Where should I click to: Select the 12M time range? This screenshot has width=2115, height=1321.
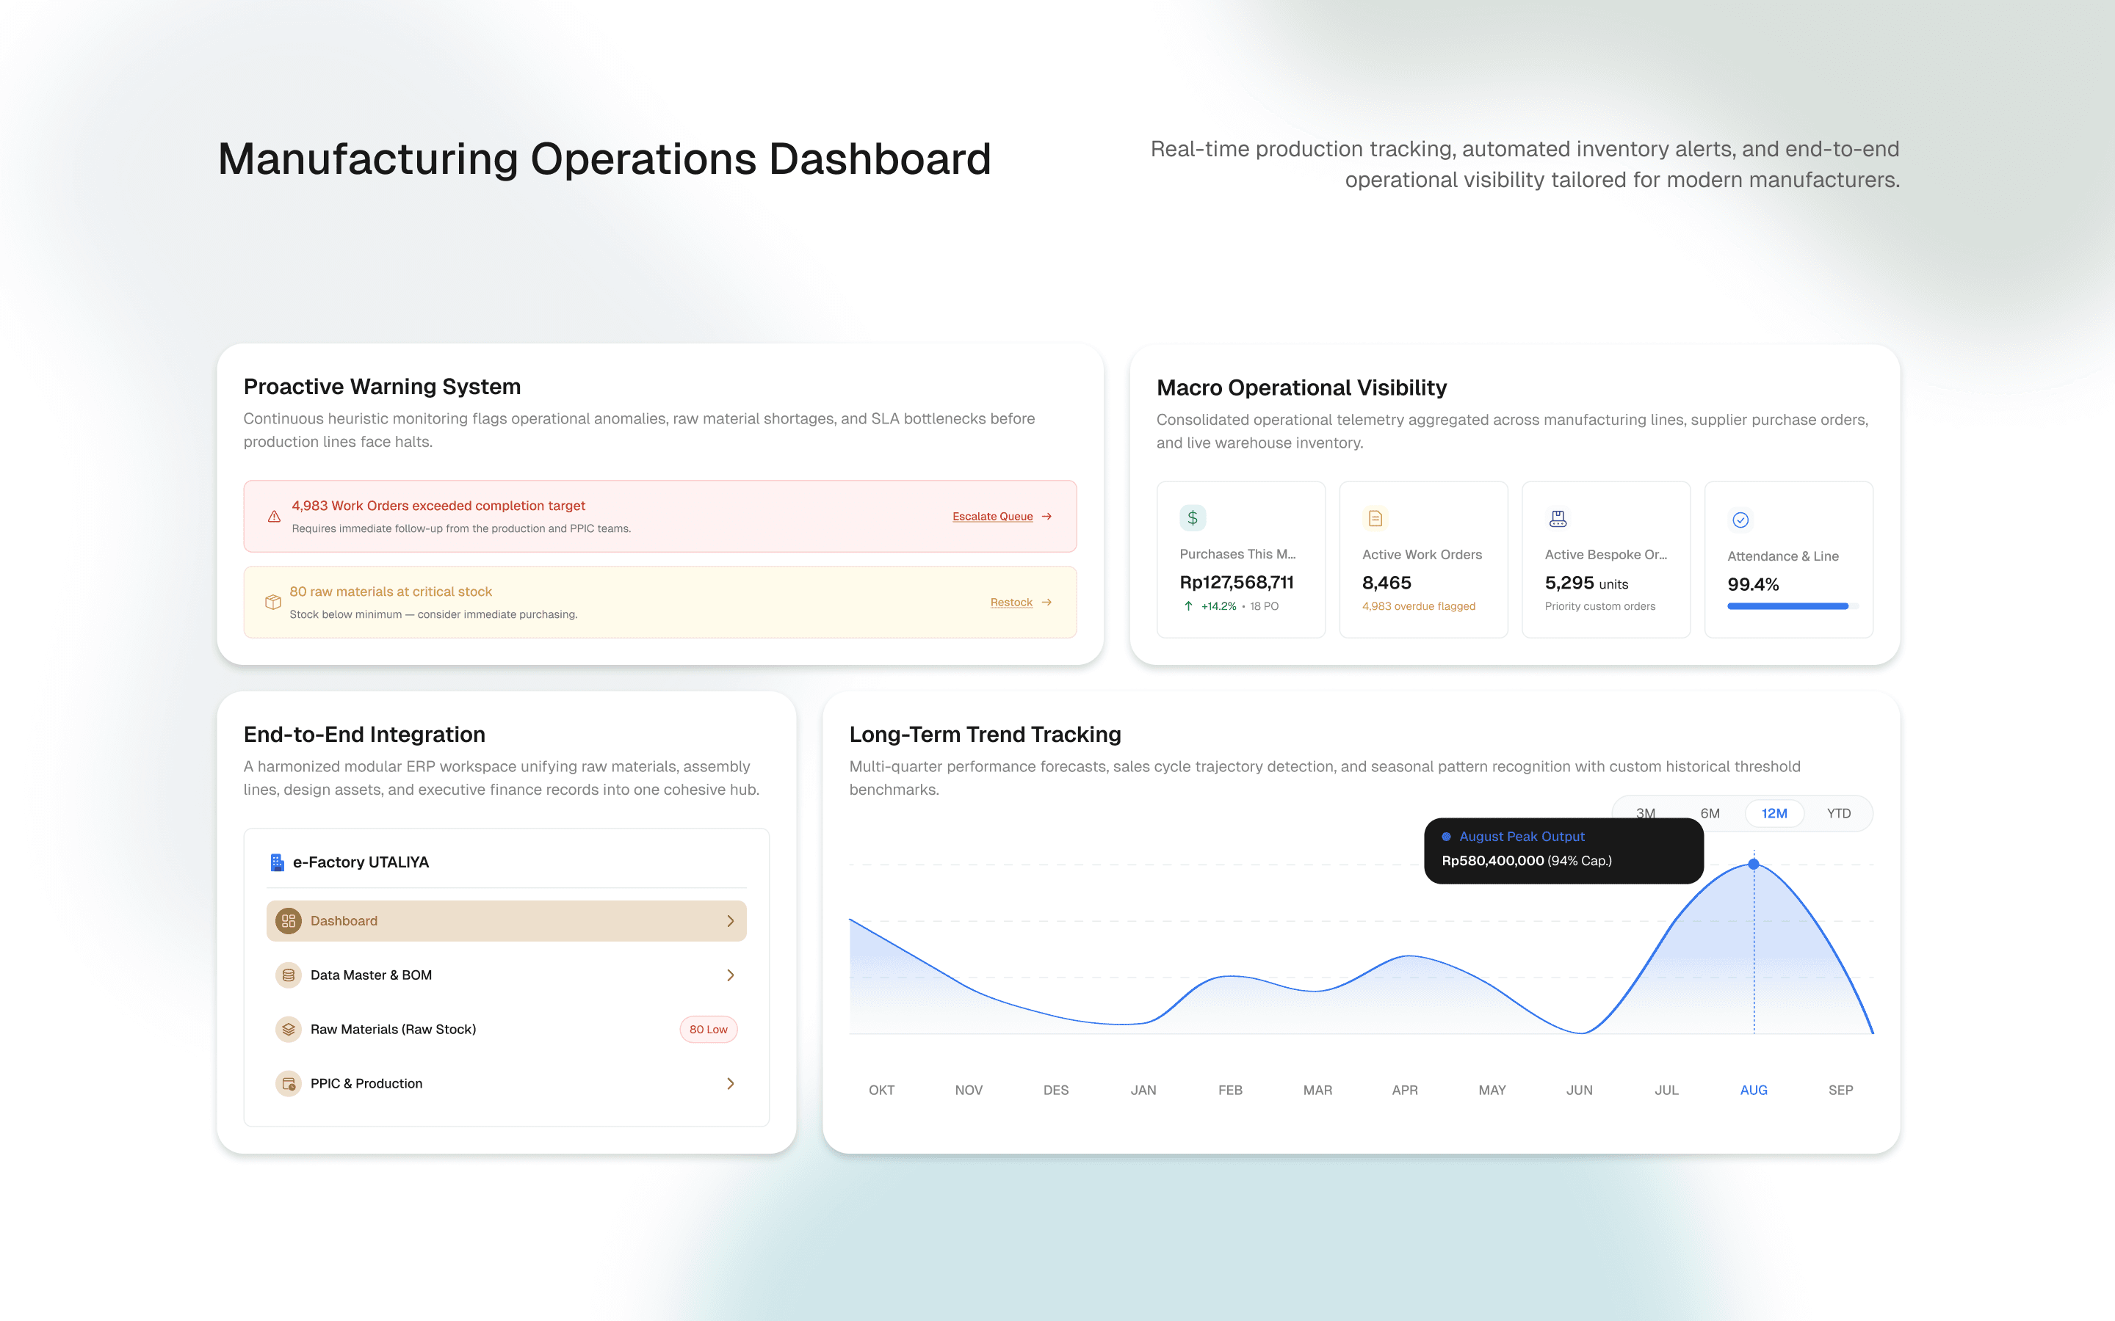tap(1774, 813)
